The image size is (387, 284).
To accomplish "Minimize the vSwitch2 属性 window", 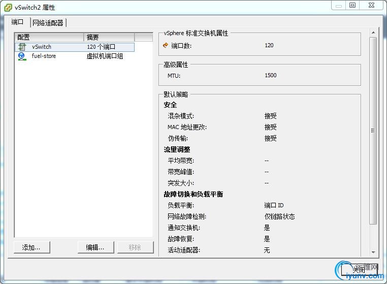I will [339, 5].
